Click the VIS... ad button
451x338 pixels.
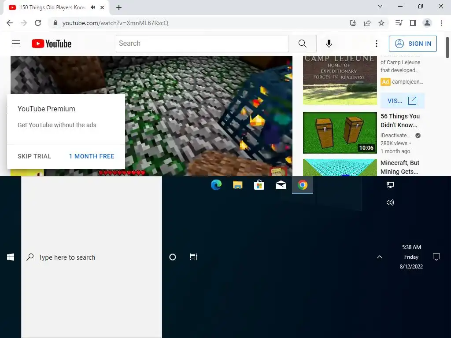point(402,101)
